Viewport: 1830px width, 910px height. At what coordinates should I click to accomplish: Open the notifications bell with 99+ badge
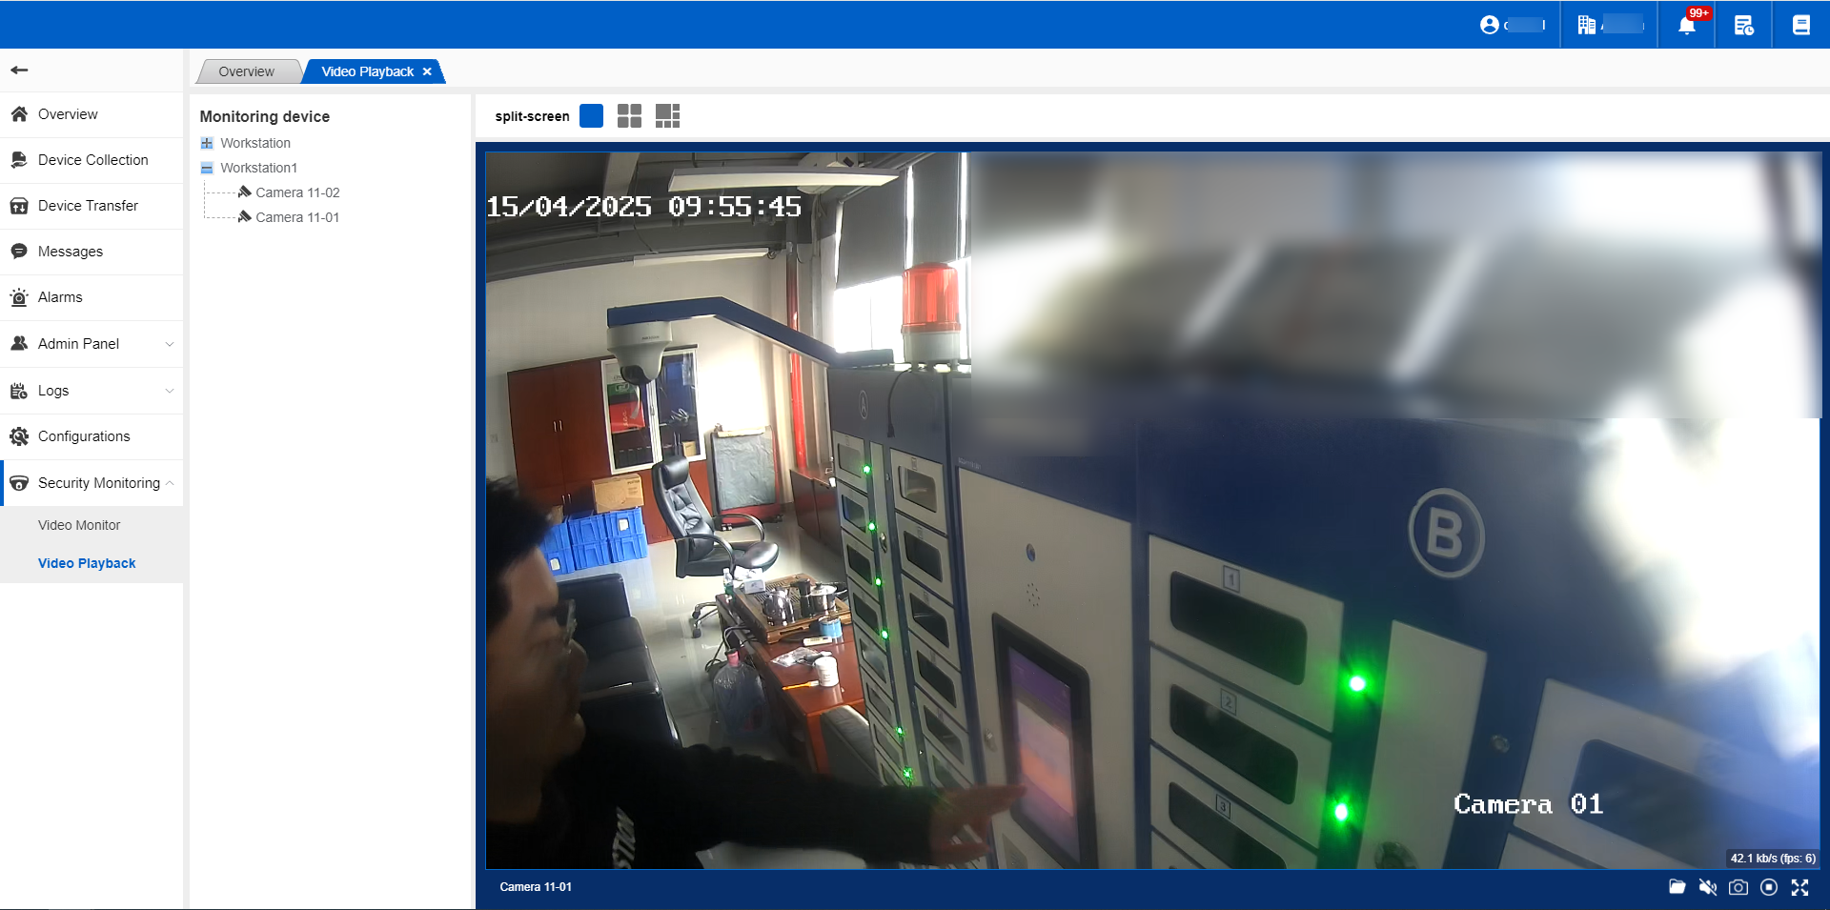point(1686,25)
